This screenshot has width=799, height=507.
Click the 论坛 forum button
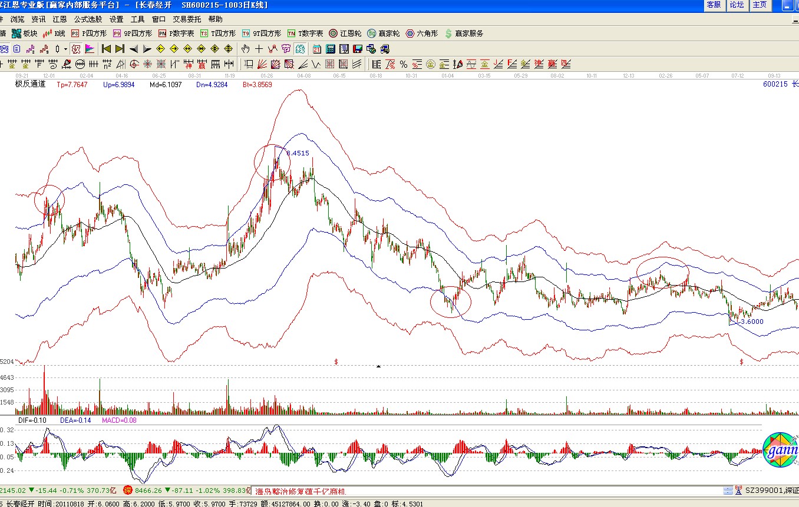tap(737, 5)
